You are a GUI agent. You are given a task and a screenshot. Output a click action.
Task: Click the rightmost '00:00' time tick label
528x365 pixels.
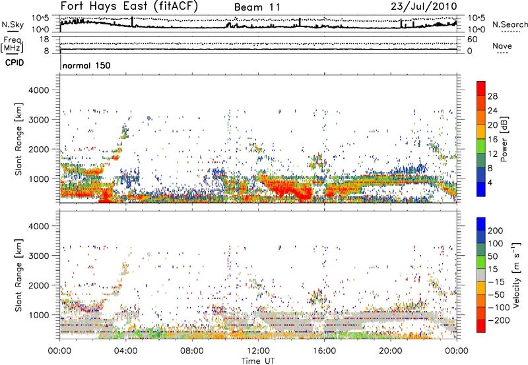point(456,351)
